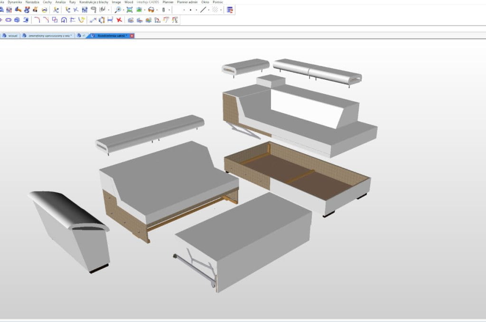Click the glasses visualization icon
The width and height of the screenshot is (486, 322).
[x=152, y=9]
